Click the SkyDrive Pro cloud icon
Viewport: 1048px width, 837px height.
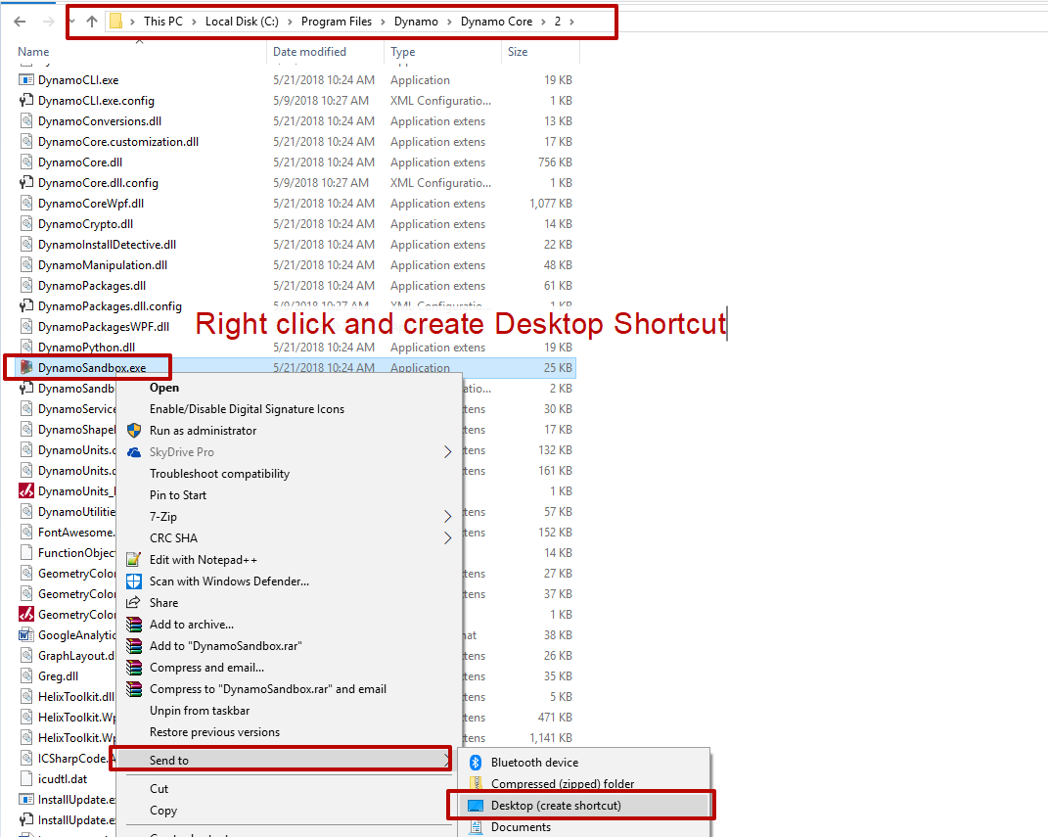coord(134,452)
